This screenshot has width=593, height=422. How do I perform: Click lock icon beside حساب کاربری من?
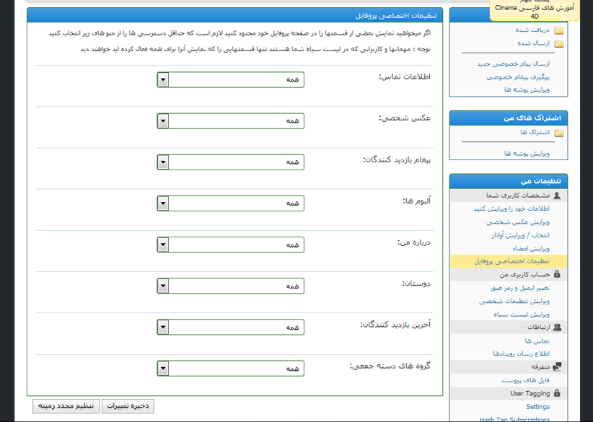[x=557, y=274]
